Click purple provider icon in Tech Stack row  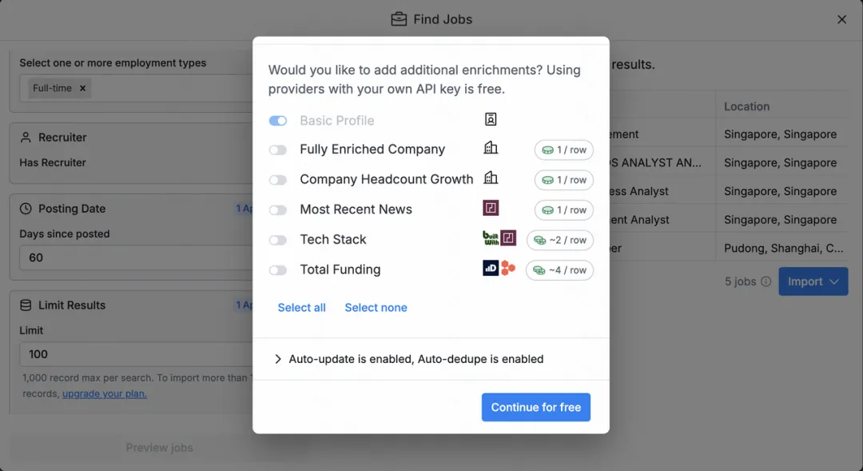pyautogui.click(x=508, y=238)
